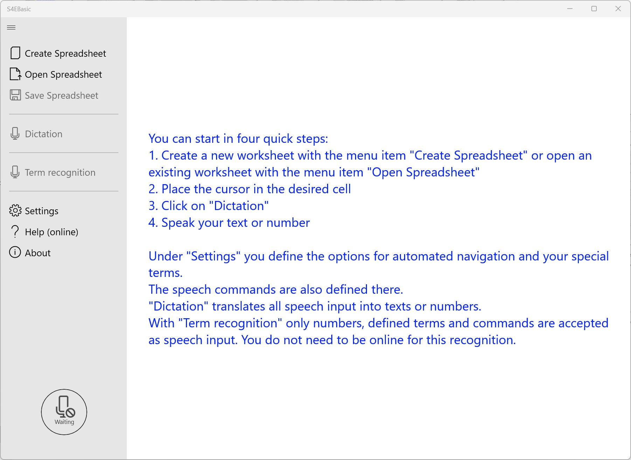Click the Open Spreadsheet file icon
Viewport: 631px width, 460px height.
point(15,74)
